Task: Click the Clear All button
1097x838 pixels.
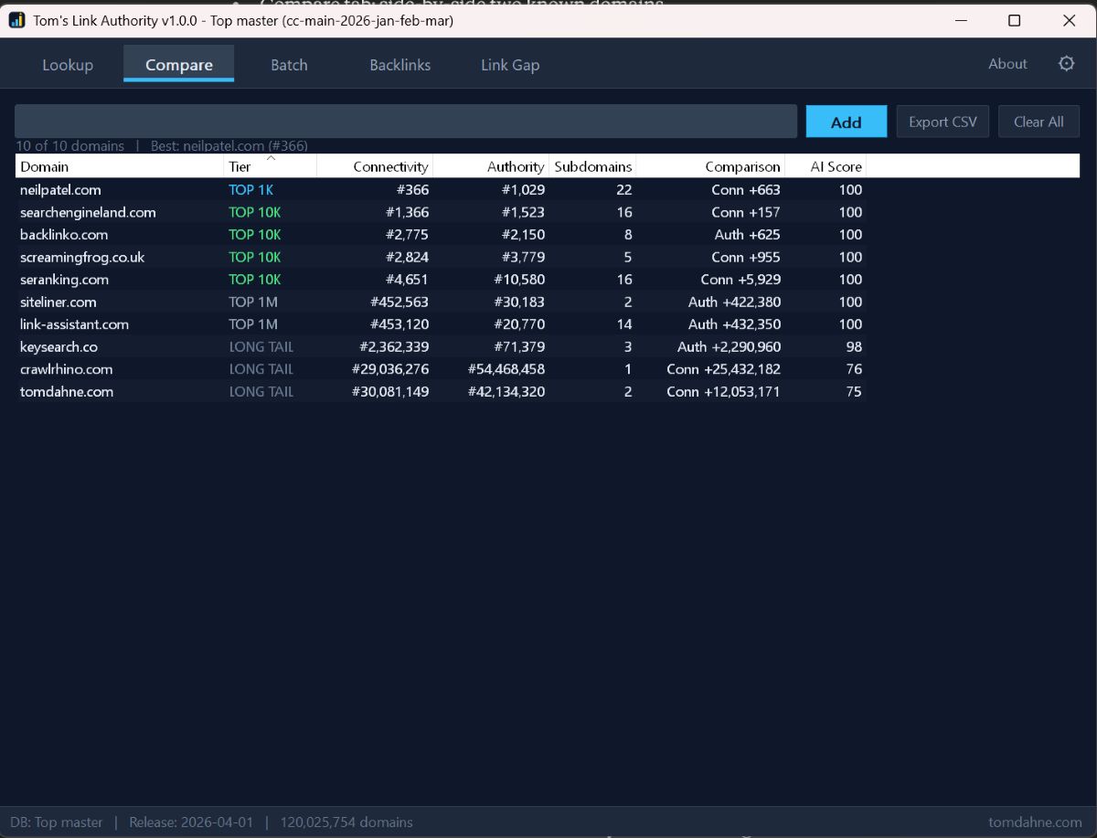Action: pyautogui.click(x=1038, y=122)
